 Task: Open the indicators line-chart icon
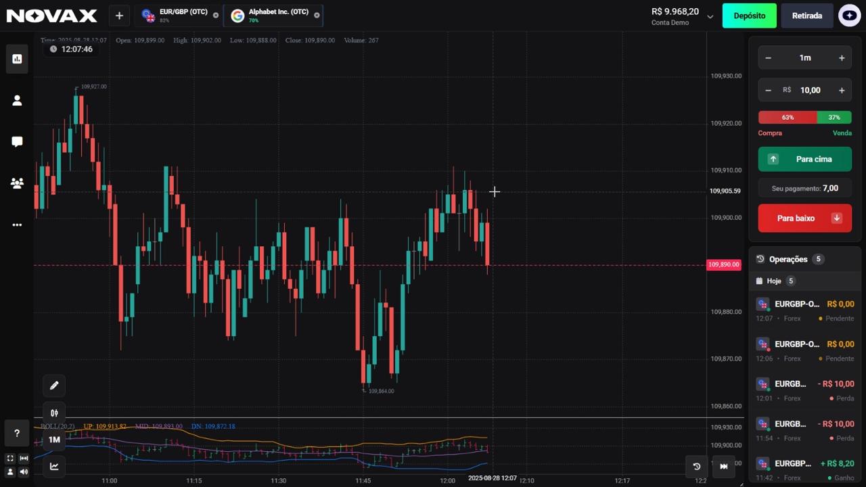tap(54, 466)
